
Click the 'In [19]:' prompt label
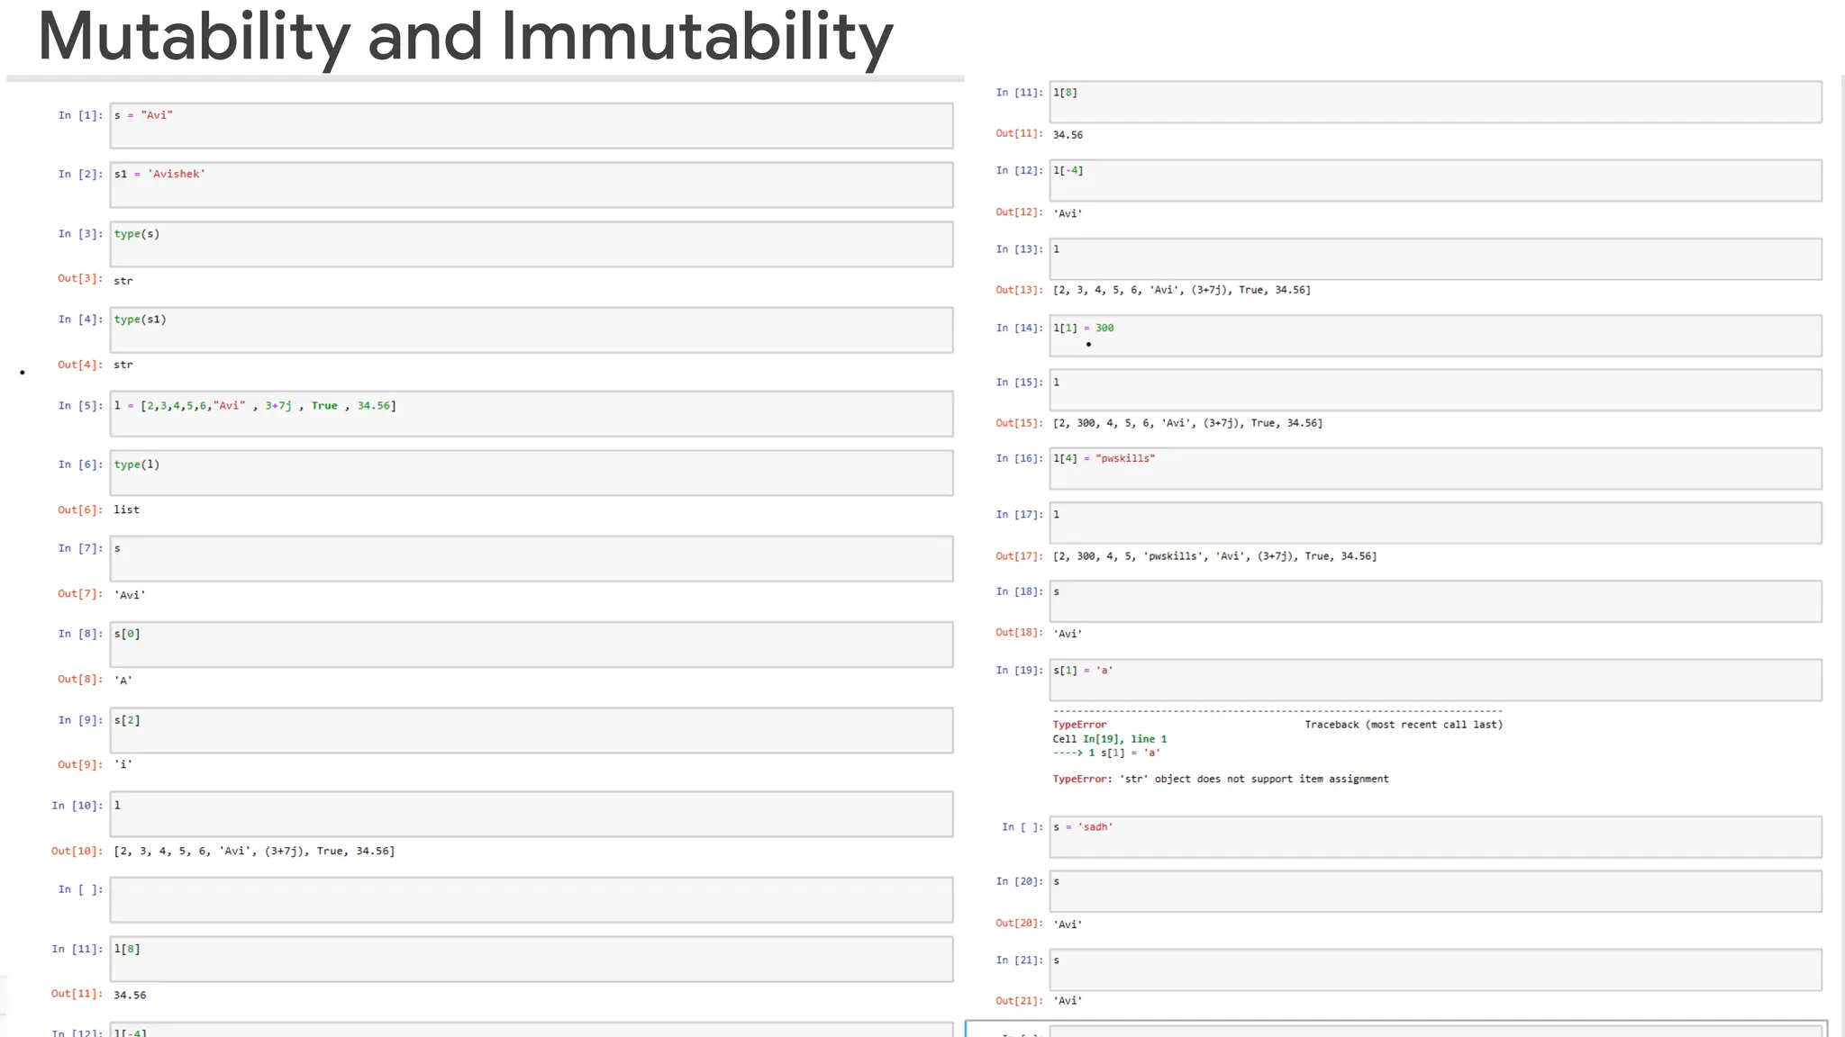coord(1020,670)
